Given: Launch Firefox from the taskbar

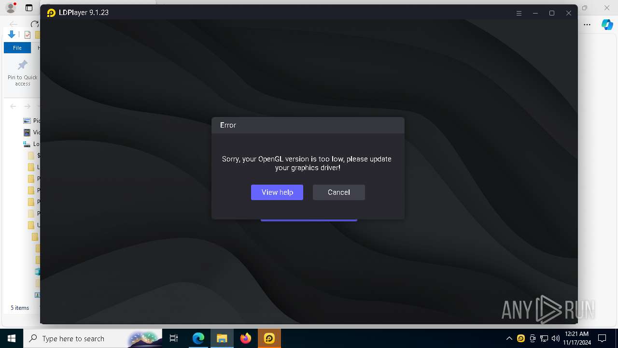Looking at the screenshot, I should [x=246, y=338].
